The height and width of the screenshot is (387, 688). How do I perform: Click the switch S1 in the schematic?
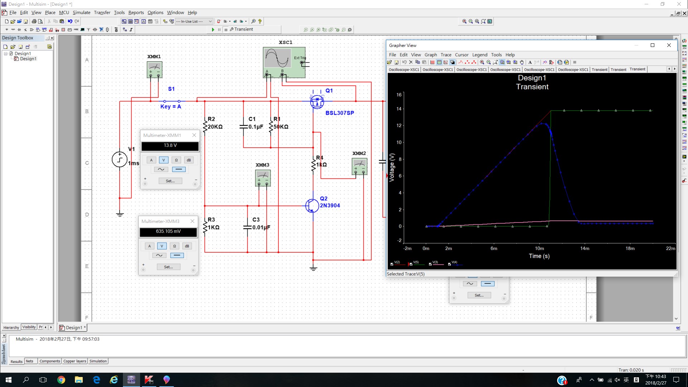pyautogui.click(x=172, y=101)
